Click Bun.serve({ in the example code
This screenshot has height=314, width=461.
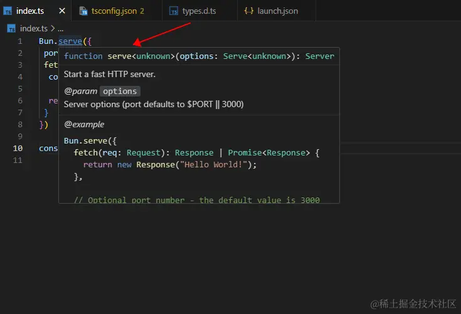(90, 141)
